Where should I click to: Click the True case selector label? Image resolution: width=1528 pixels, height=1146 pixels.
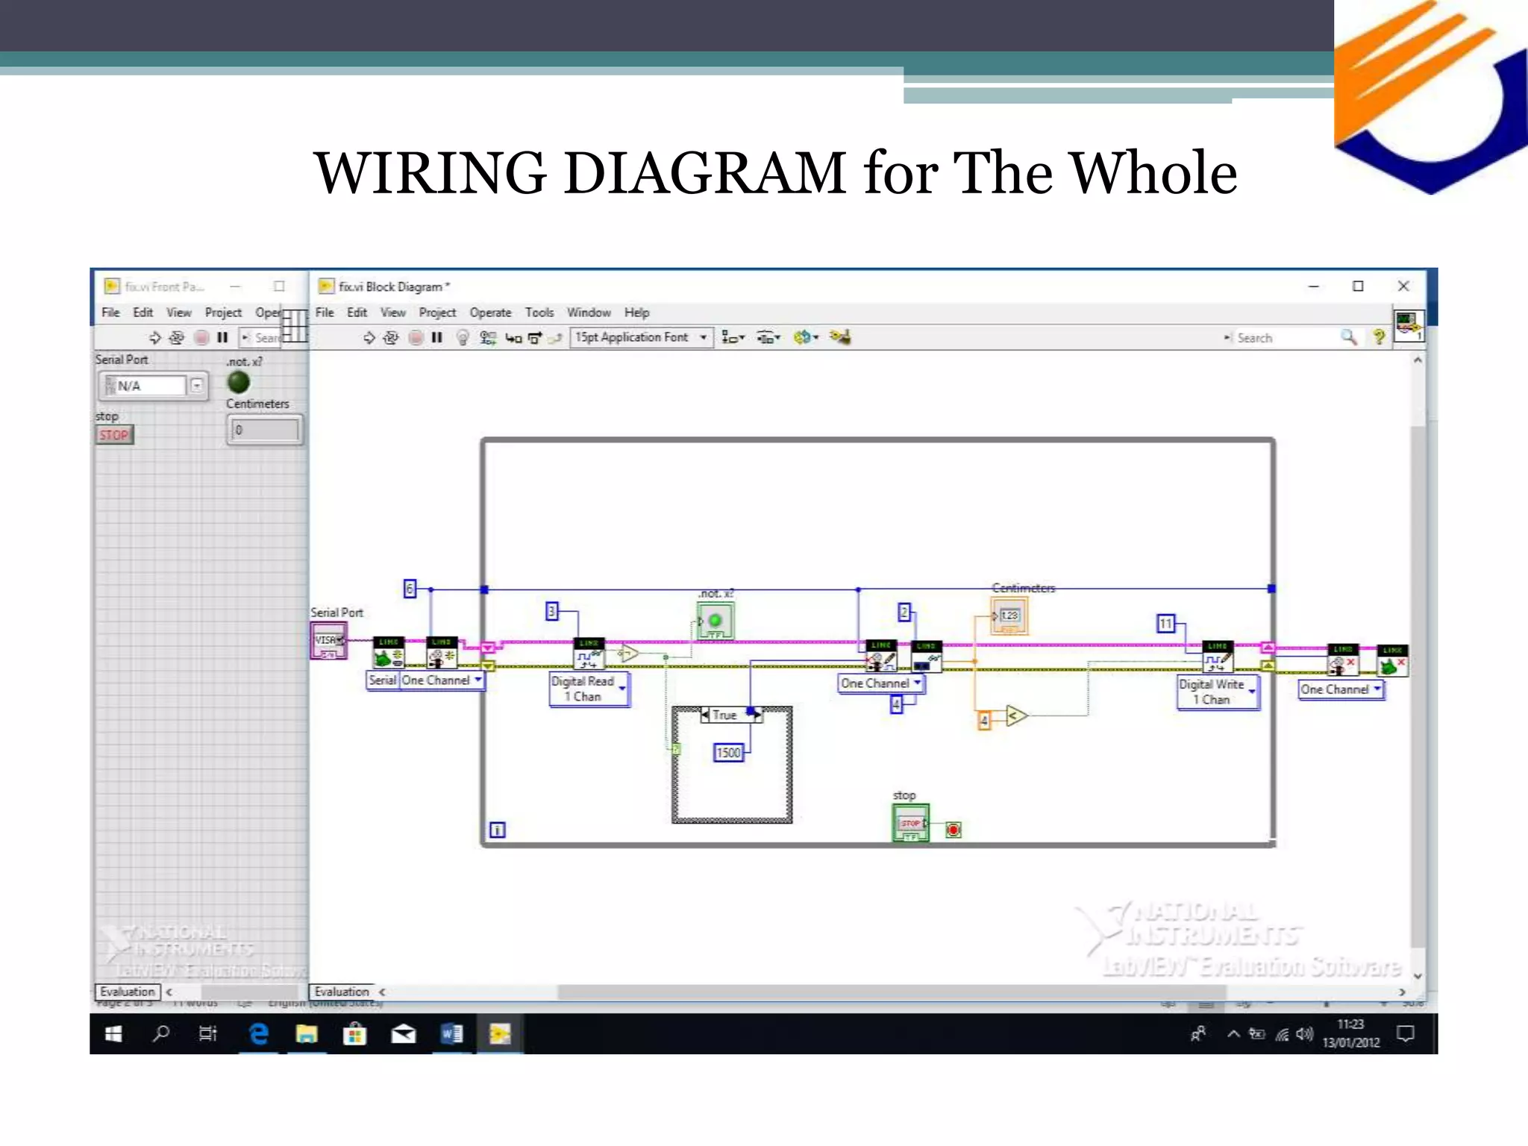[x=724, y=715]
